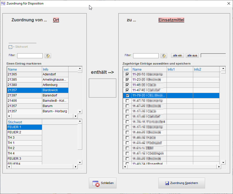Check the sel checkbox for the Rosenthal entry
Screen dimensions: 233x194
point(127,164)
